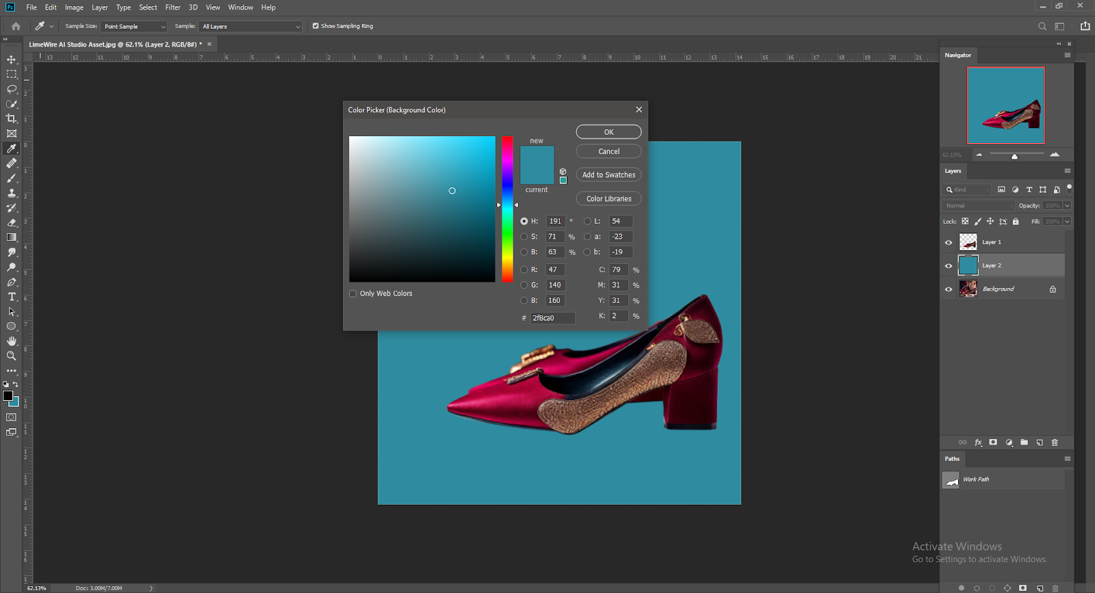Image resolution: width=1095 pixels, height=593 pixels.
Task: Open the layer effects fx menu
Action: coord(978,443)
